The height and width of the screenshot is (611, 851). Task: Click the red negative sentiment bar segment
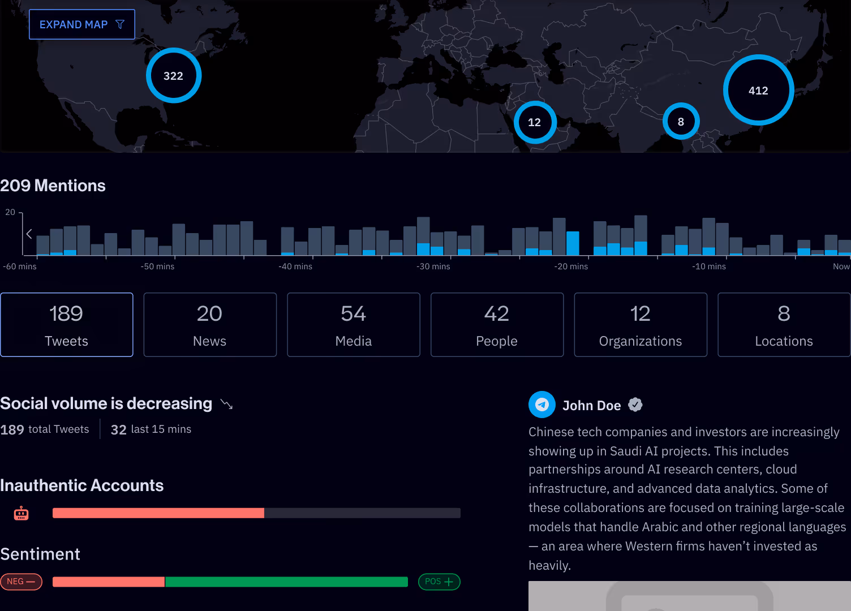point(109,582)
